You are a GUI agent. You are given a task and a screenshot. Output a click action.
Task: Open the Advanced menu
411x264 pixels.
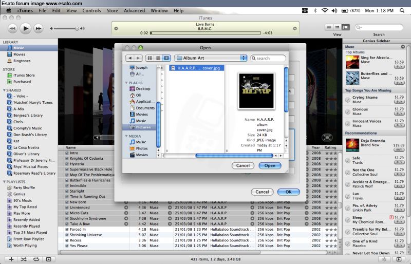pos(134,11)
